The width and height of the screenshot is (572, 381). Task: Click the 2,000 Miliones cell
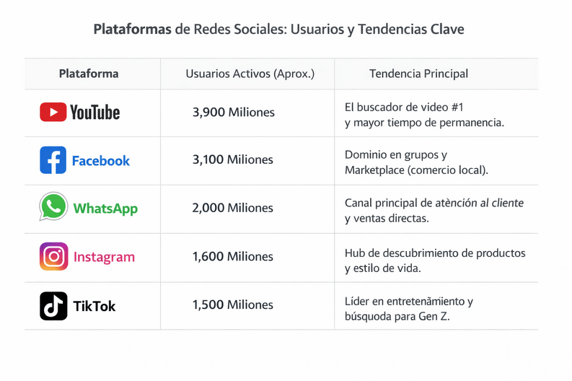[x=232, y=208]
